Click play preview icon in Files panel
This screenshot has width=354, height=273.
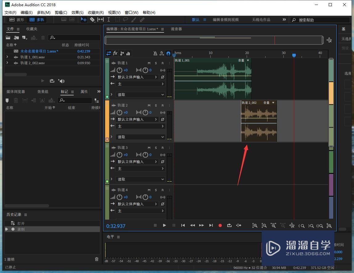click(x=43, y=81)
